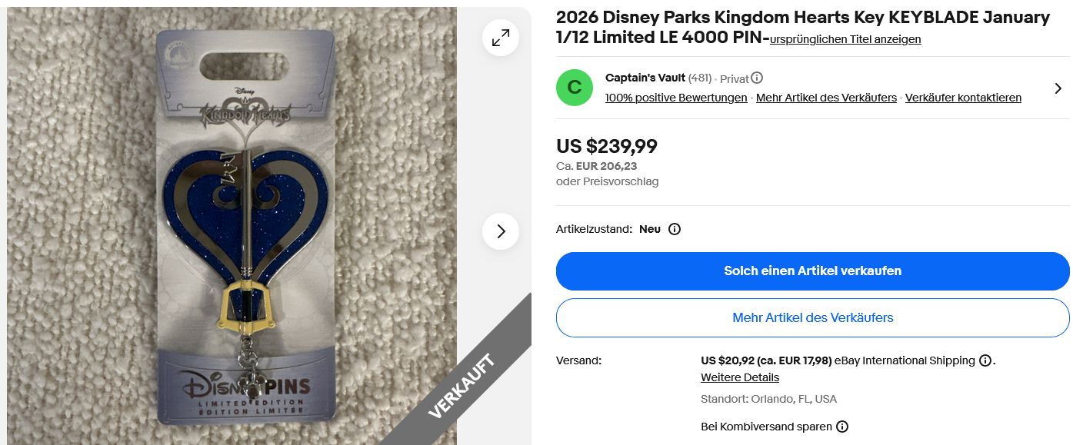Select Verkäufer kontaktieren link
The image size is (1073, 445).
963,98
